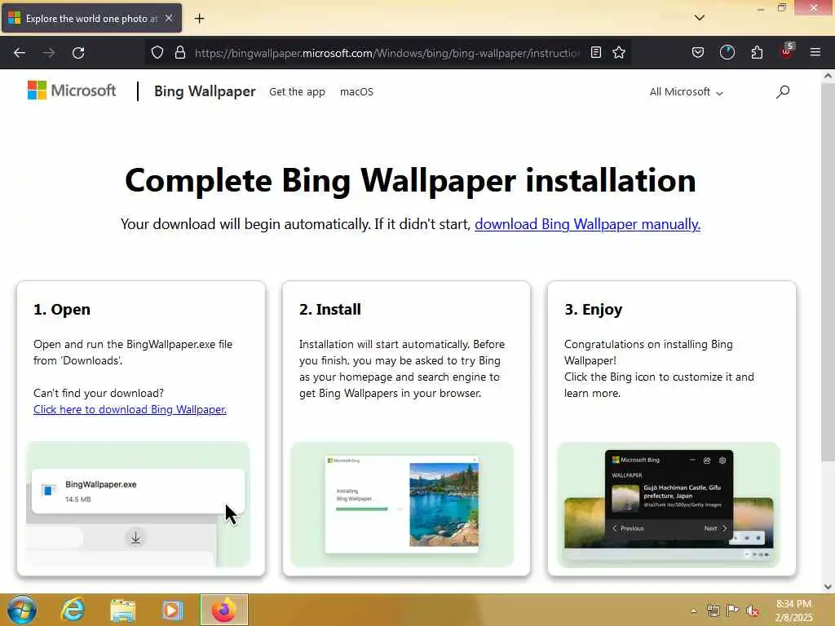Click the Microsoft logo
The width and height of the screenshot is (835, 626).
click(72, 90)
